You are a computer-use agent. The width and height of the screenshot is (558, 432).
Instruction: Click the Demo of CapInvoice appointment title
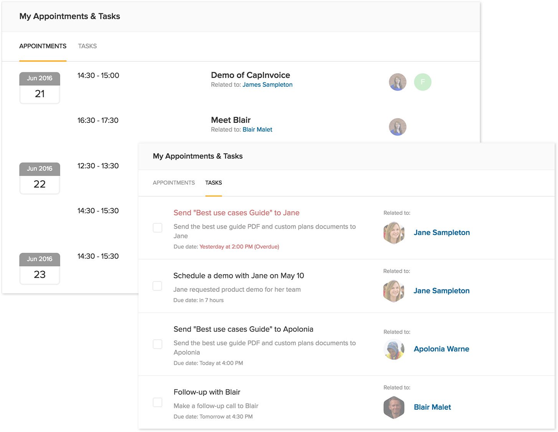(x=250, y=75)
